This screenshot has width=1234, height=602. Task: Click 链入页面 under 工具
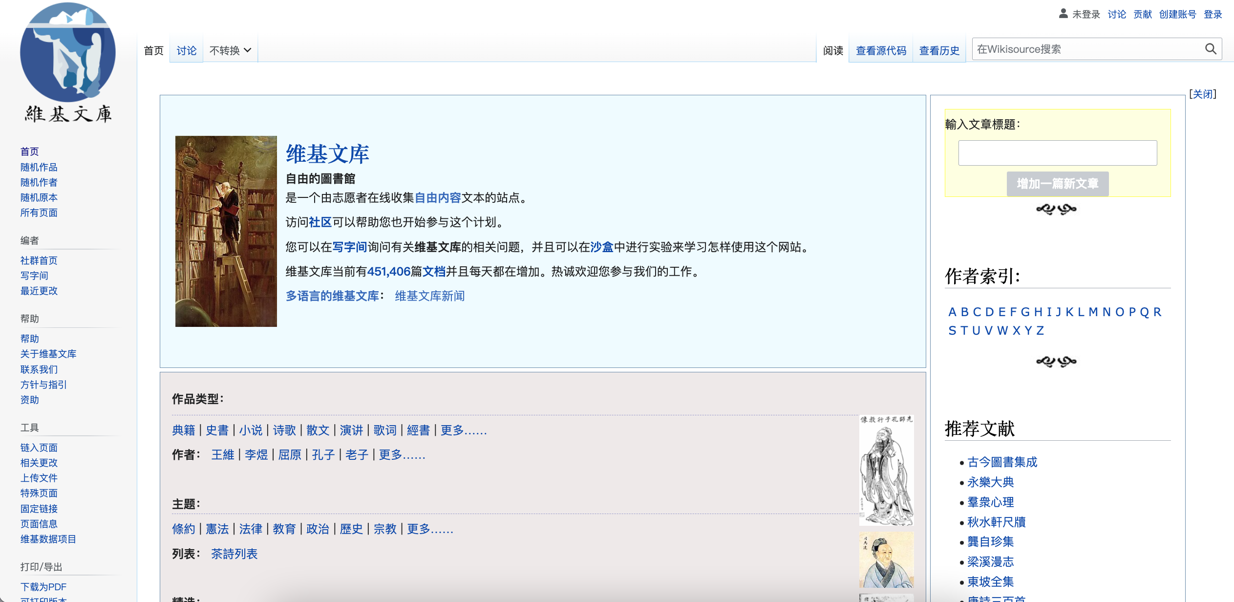point(39,448)
